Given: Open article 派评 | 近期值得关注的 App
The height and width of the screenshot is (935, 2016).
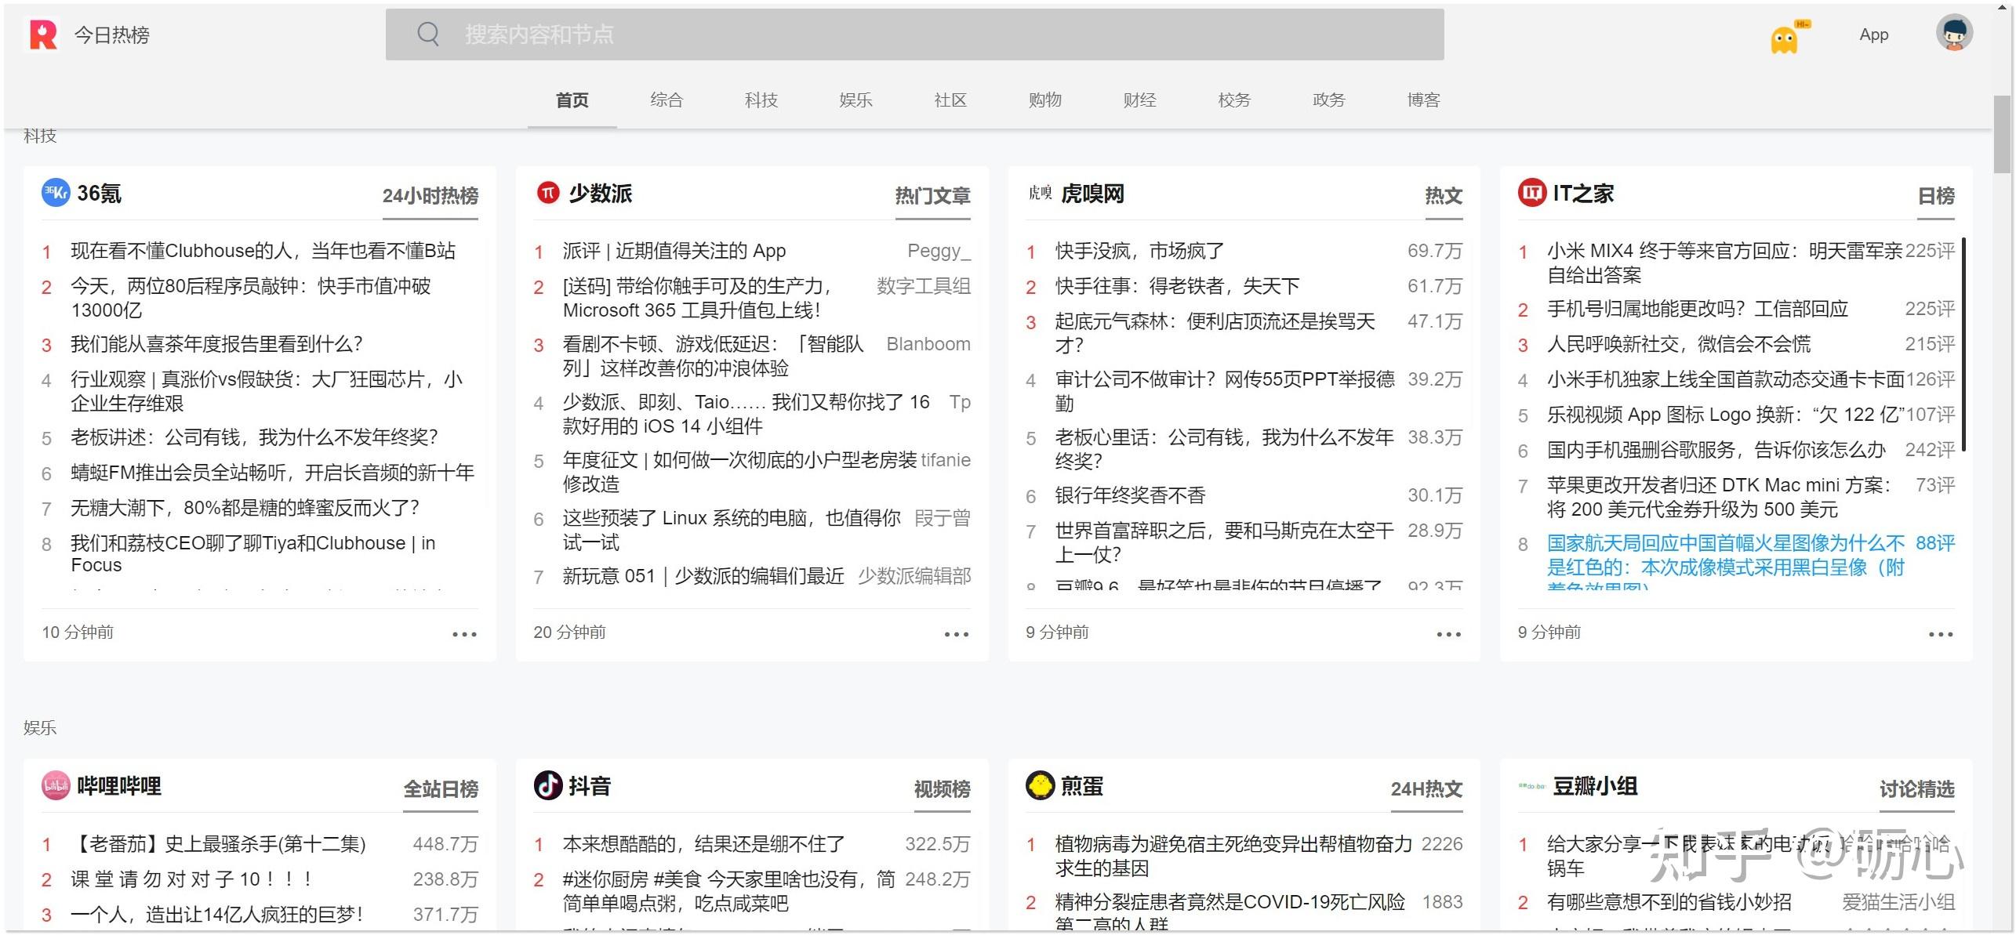Looking at the screenshot, I should click(674, 251).
